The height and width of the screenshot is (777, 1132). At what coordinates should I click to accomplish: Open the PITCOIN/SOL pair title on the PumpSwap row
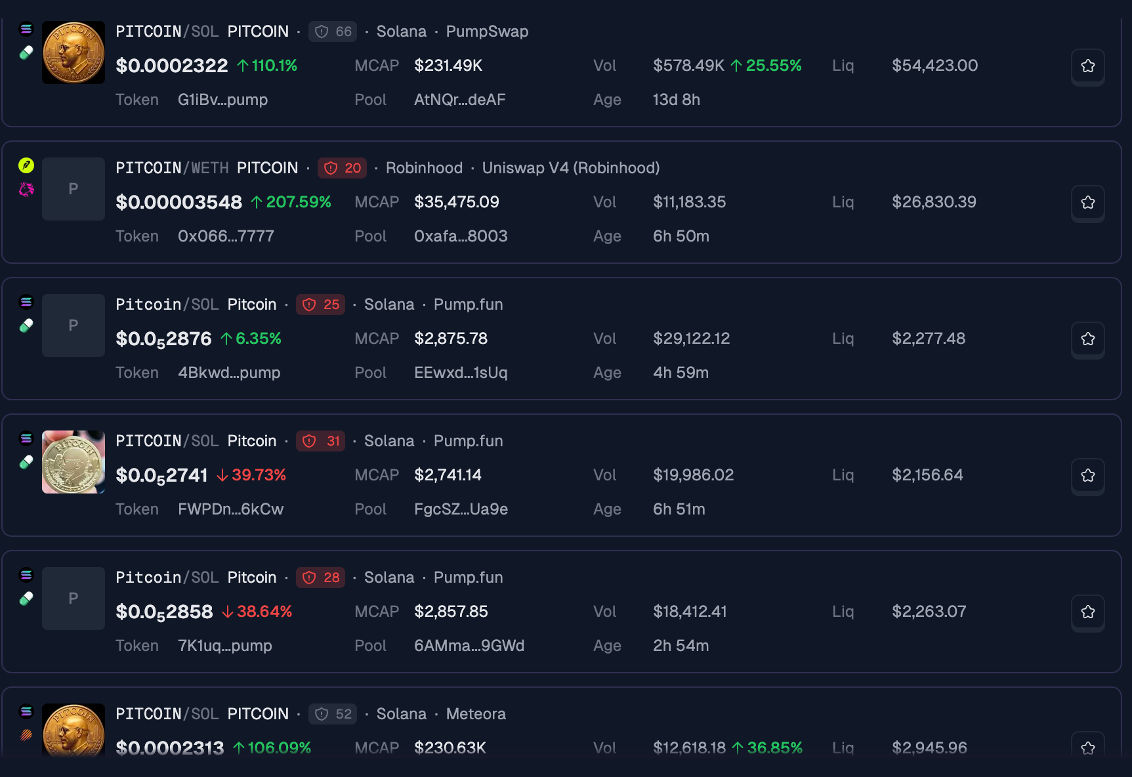point(167,31)
